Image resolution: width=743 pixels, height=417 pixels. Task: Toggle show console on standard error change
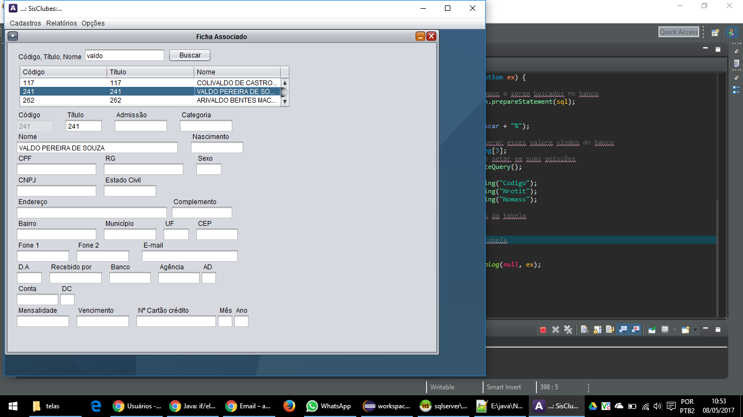(635, 330)
